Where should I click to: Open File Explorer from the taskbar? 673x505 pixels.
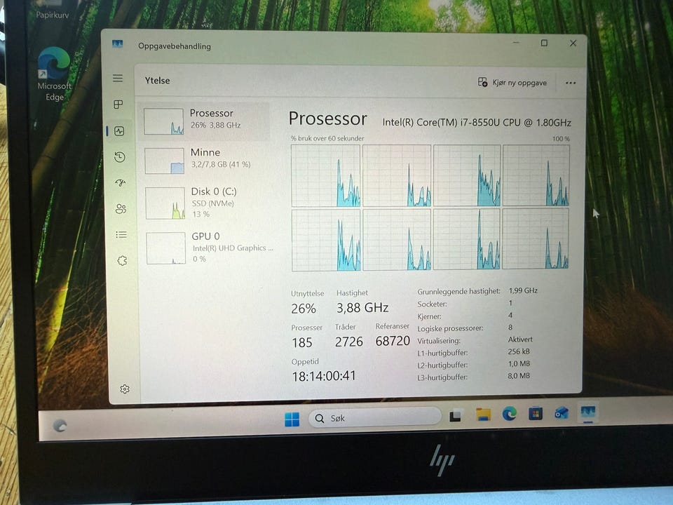pyautogui.click(x=483, y=415)
